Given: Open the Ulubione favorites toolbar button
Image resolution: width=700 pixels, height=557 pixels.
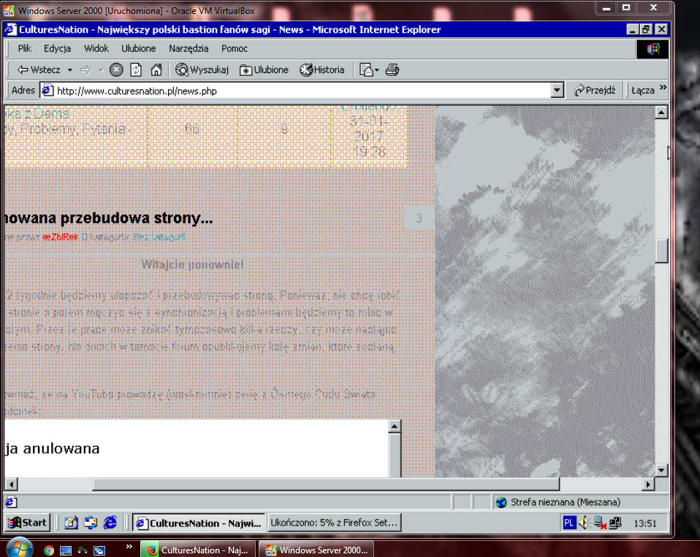Looking at the screenshot, I should click(264, 69).
